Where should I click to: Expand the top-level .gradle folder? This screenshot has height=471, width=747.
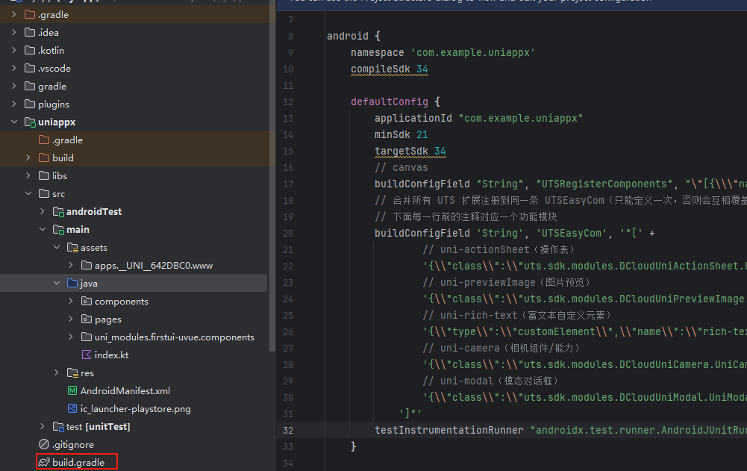pos(14,15)
